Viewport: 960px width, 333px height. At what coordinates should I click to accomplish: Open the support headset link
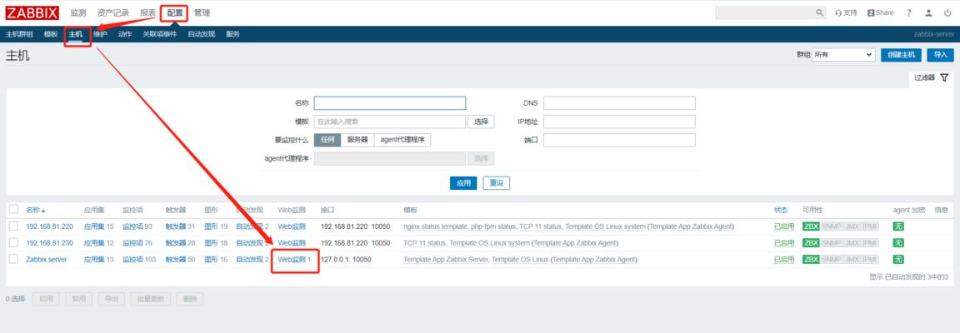[x=846, y=12]
